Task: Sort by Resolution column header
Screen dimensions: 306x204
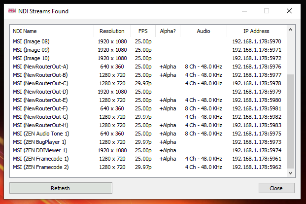Action: click(x=112, y=31)
